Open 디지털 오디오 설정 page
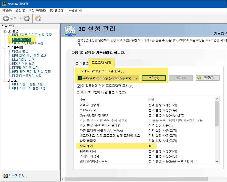 (25, 68)
